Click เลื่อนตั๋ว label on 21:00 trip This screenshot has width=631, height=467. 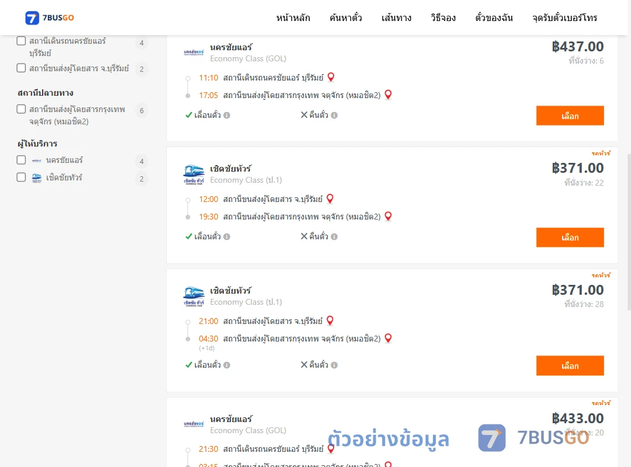point(207,365)
